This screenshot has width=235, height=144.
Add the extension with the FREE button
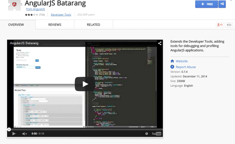coord(206,4)
